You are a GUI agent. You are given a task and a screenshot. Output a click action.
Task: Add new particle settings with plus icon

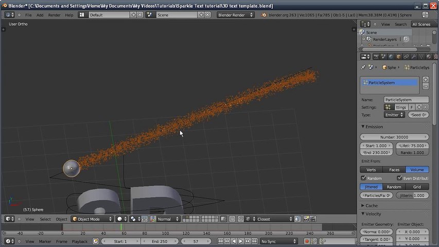pos(419,107)
